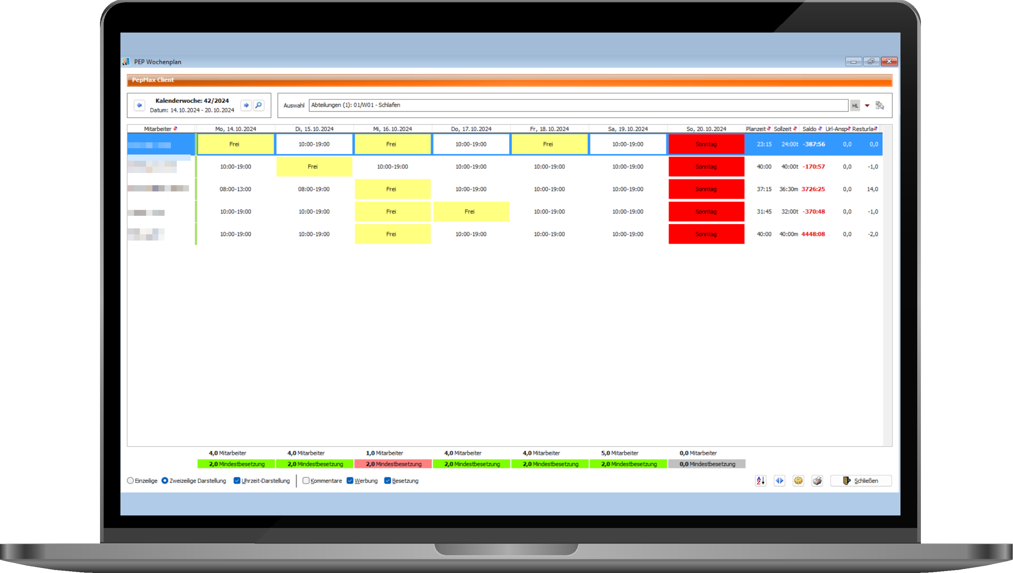Sort by the Url-Anspr column header
The width and height of the screenshot is (1013, 573).
838,129
